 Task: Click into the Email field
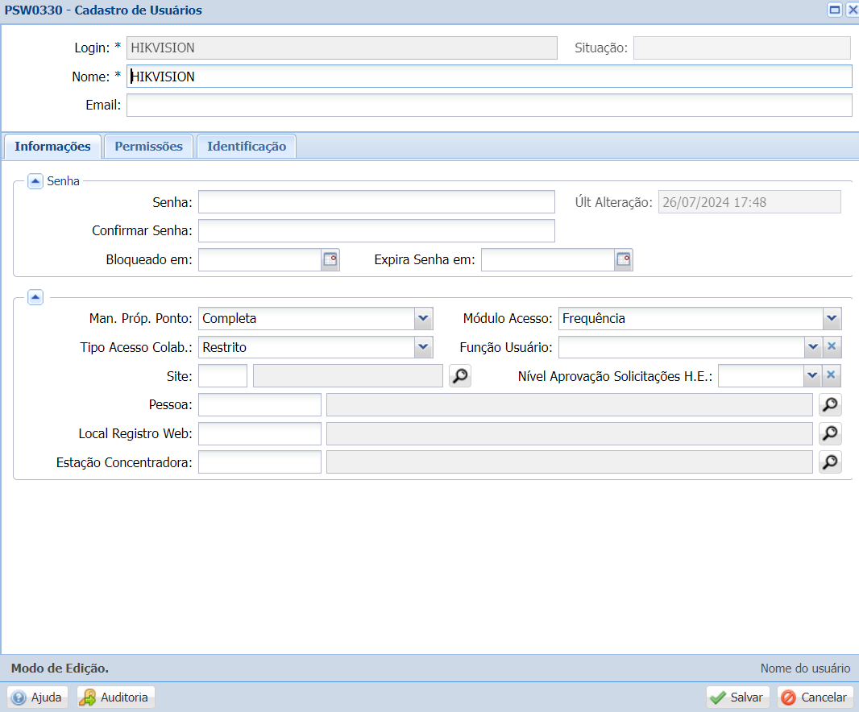489,105
